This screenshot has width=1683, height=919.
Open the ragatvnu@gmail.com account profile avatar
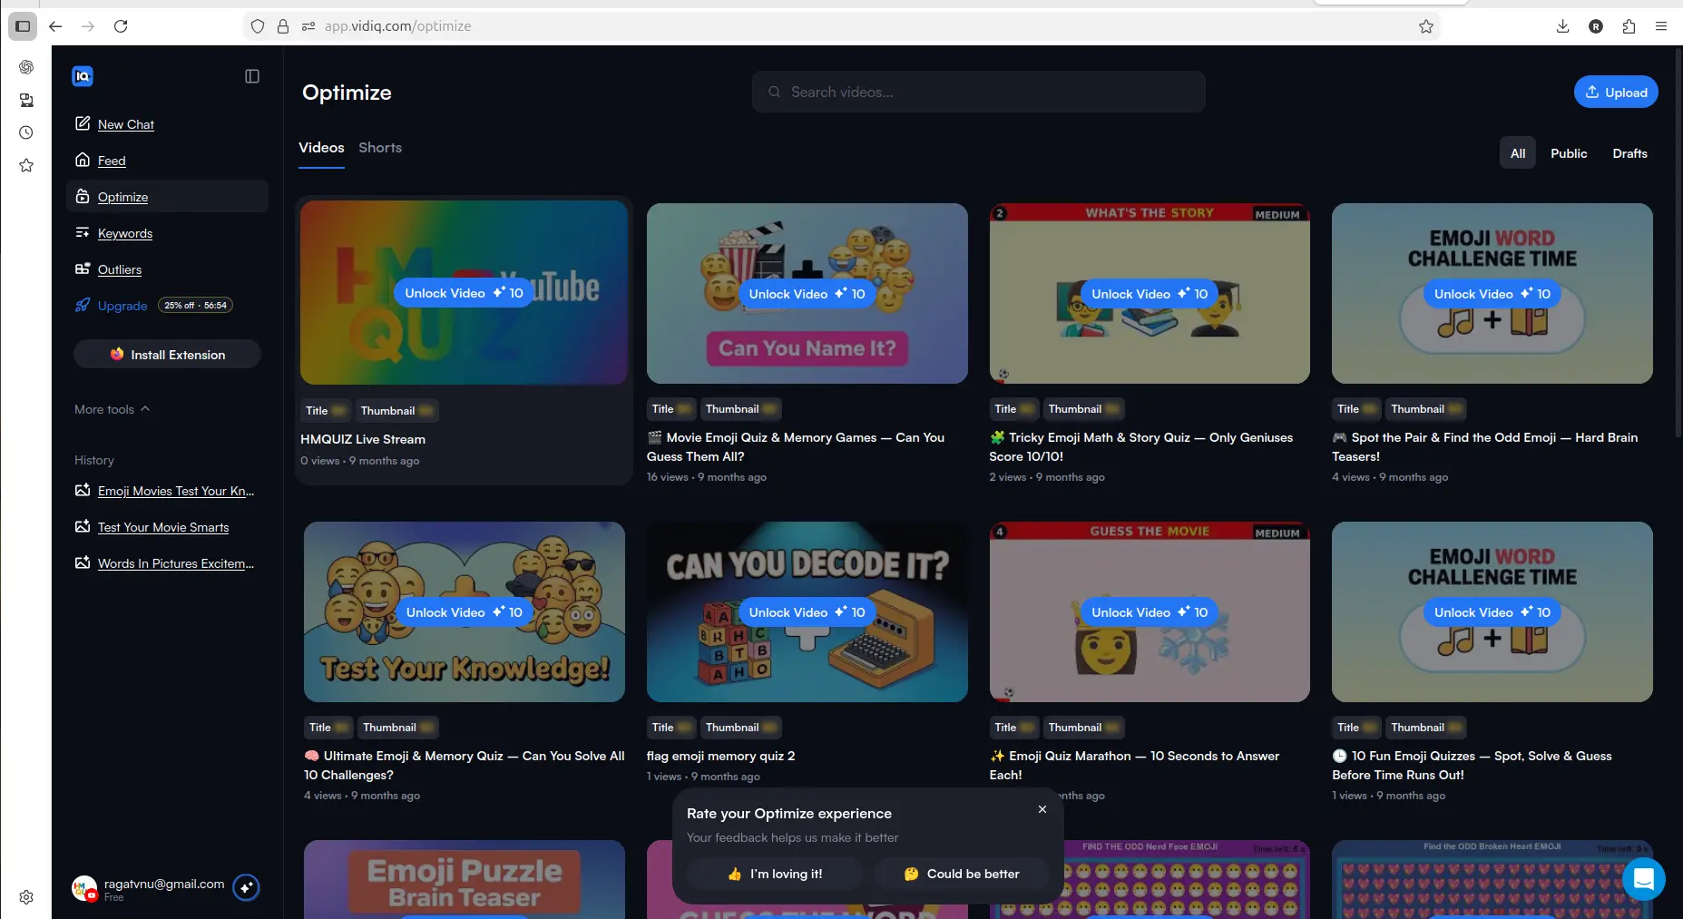click(84, 888)
